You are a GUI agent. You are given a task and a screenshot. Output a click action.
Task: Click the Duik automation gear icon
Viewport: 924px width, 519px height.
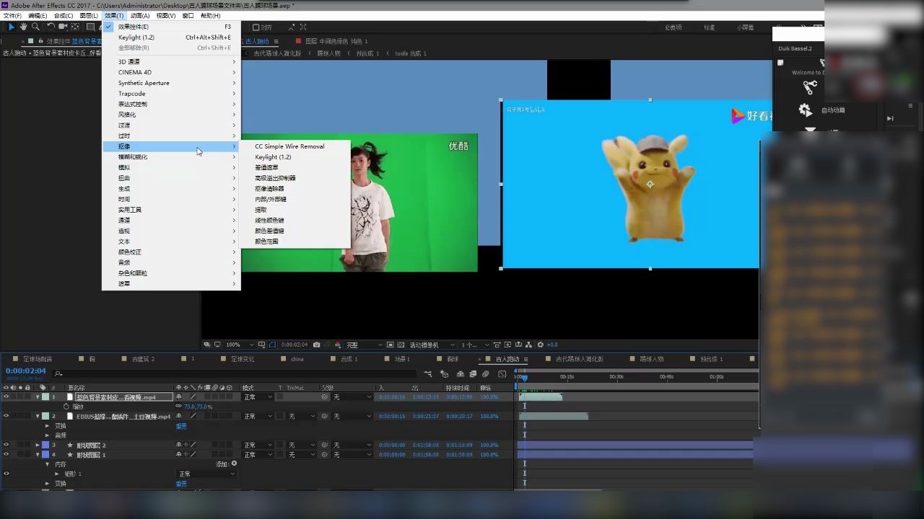coord(806,110)
